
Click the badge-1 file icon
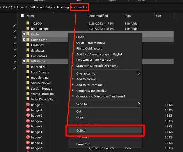(x=28, y=104)
